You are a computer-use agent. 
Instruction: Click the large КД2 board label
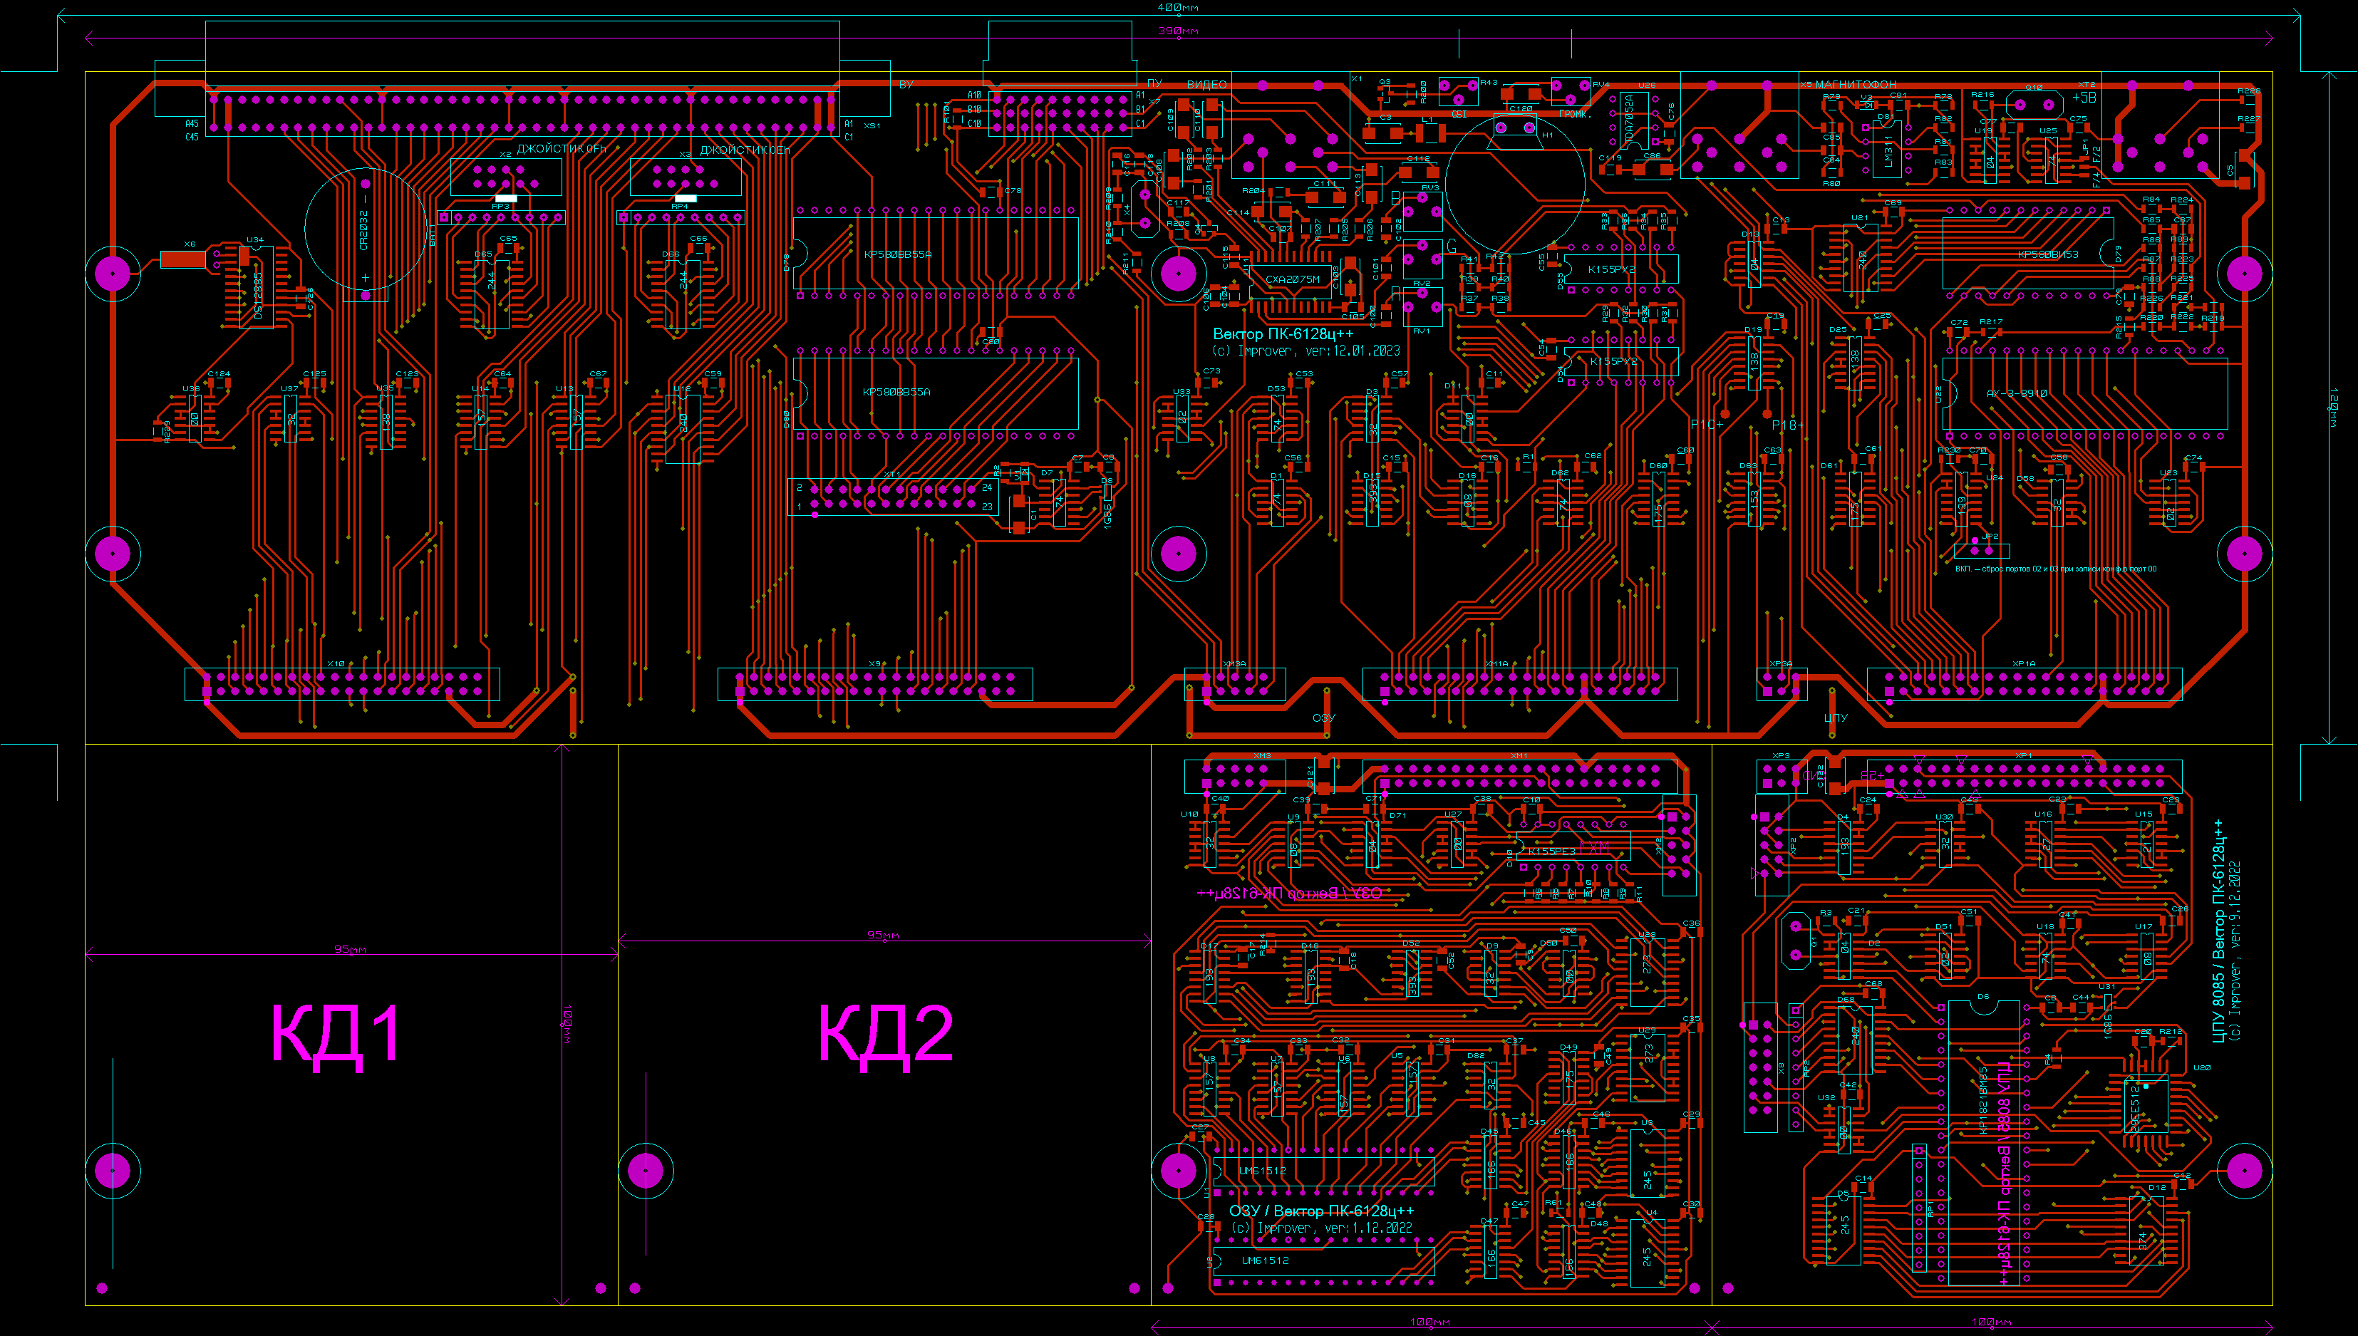pos(885,1034)
